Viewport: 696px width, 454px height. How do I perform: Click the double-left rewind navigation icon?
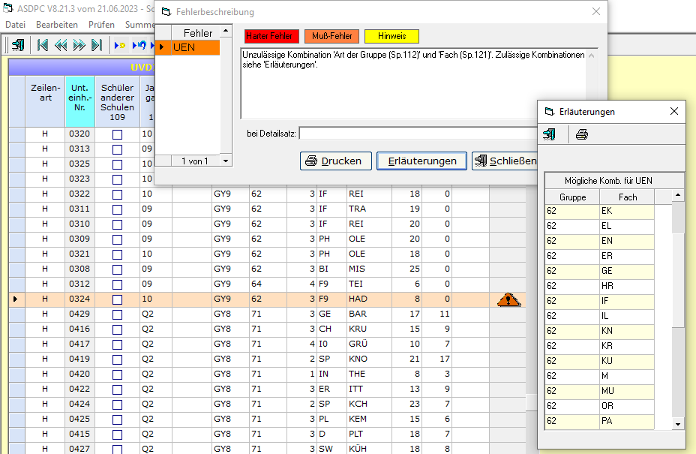click(x=61, y=45)
